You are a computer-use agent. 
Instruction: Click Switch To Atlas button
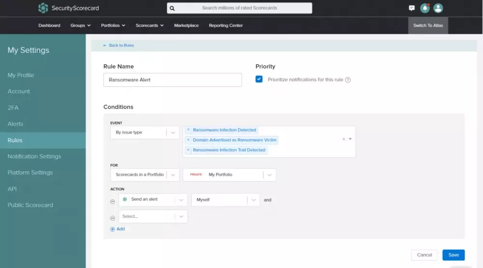click(x=428, y=26)
